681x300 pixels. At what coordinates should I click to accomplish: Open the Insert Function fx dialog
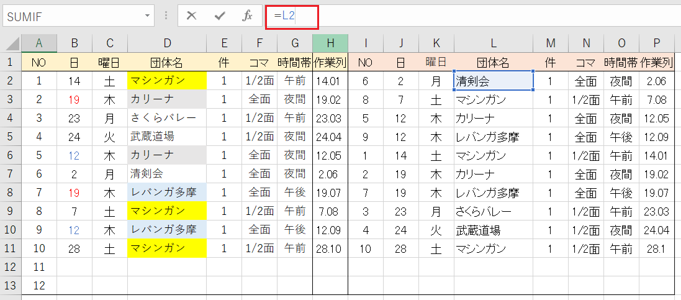tap(247, 16)
